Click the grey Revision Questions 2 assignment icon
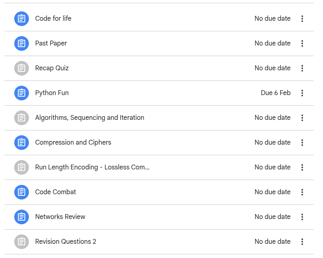The width and height of the screenshot is (323, 258). point(22,242)
